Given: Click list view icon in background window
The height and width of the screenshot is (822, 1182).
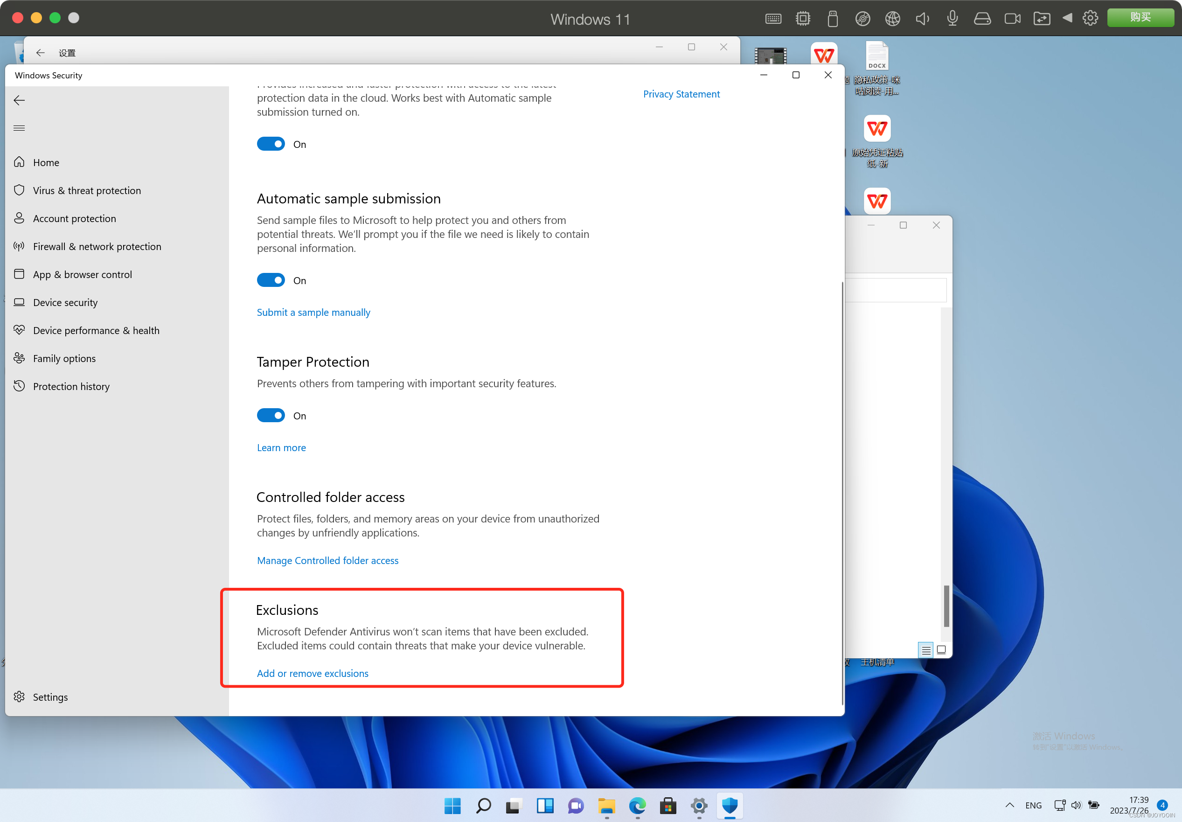Looking at the screenshot, I should (925, 650).
